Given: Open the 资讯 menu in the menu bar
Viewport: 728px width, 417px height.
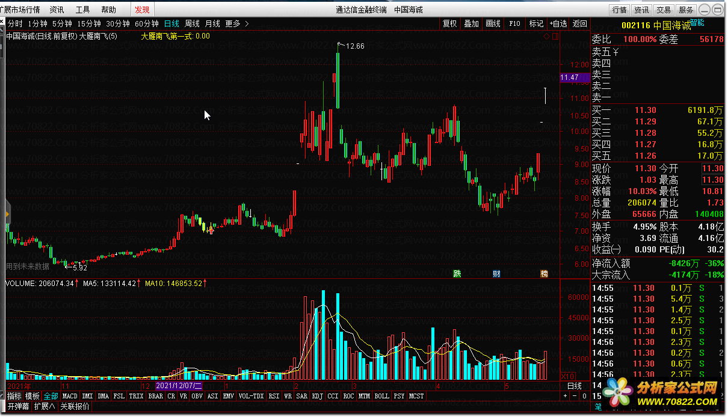Looking at the screenshot, I should tap(57, 10).
